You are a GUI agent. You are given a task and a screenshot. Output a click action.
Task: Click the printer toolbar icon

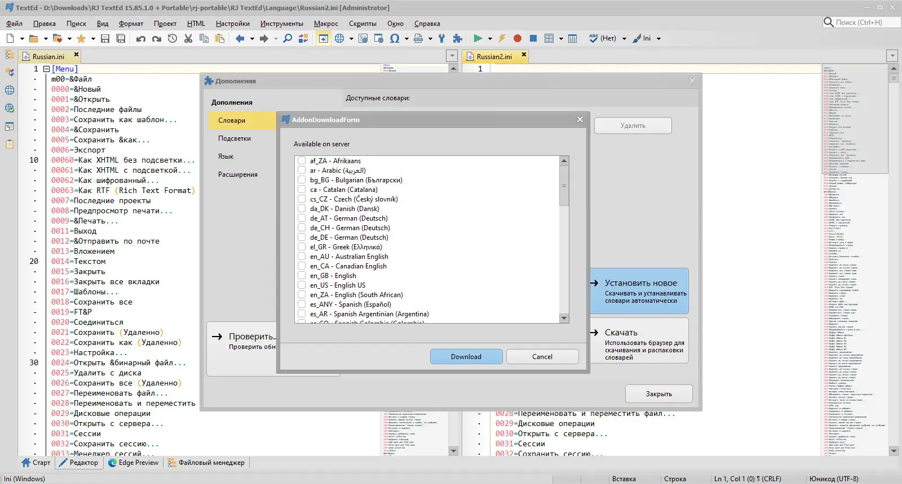[418, 38]
